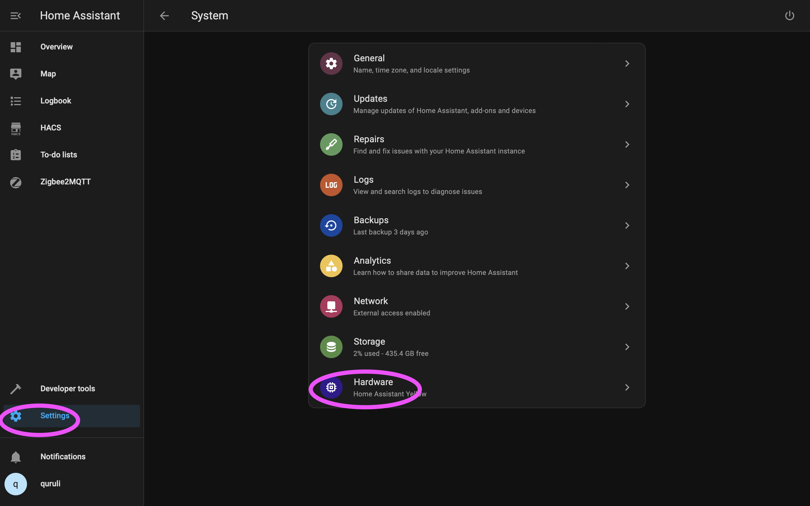Click the Hardware chip icon

[331, 388]
